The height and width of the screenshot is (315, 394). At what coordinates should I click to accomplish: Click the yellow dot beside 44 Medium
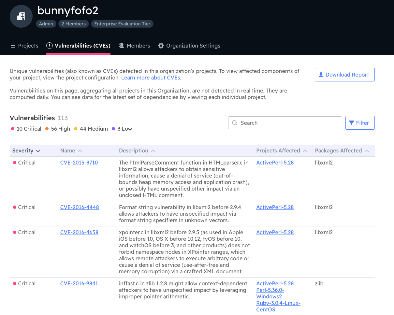click(76, 129)
